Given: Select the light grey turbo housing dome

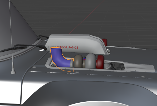Looking at the screenshot, I should (x=91, y=61).
